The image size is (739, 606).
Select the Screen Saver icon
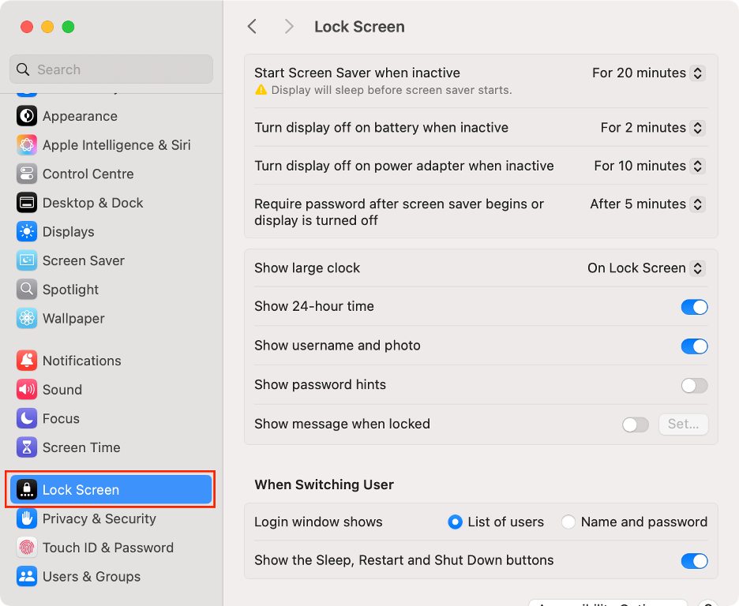click(27, 260)
